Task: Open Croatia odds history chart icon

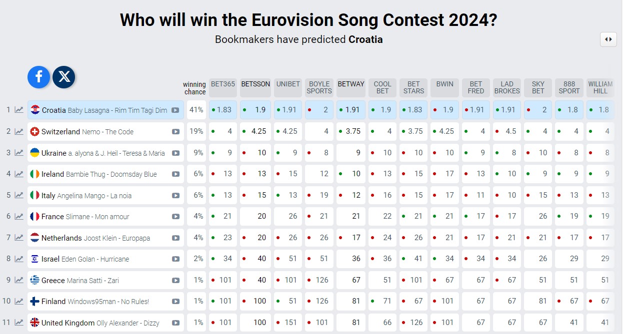Action: coord(19,110)
